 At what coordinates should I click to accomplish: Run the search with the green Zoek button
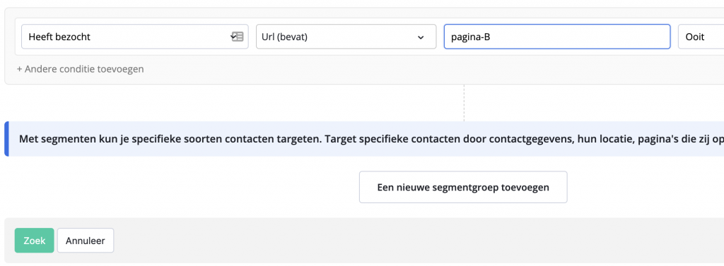(x=34, y=241)
